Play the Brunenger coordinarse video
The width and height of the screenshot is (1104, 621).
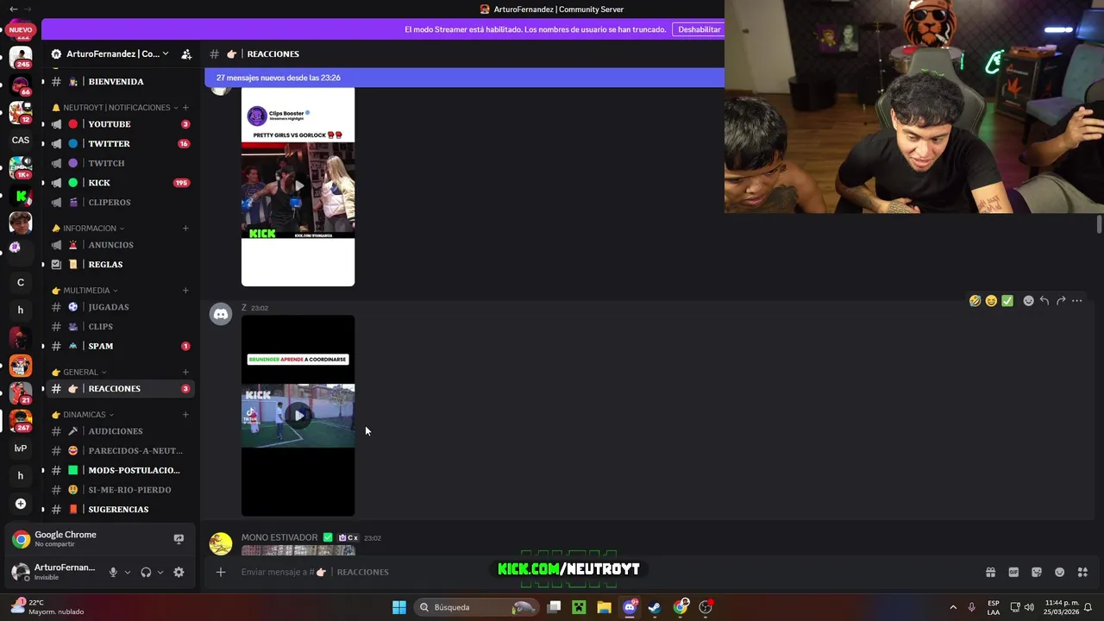click(x=298, y=416)
